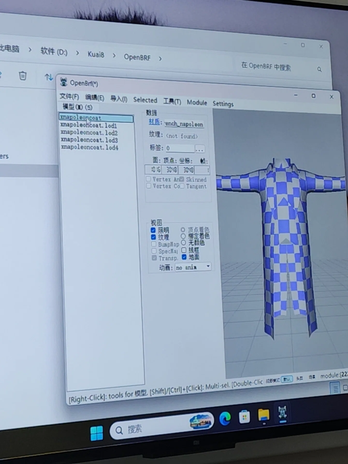The width and height of the screenshot is (348, 464).
Task: Toggle the BumpMap checkbox
Action: pos(154,244)
